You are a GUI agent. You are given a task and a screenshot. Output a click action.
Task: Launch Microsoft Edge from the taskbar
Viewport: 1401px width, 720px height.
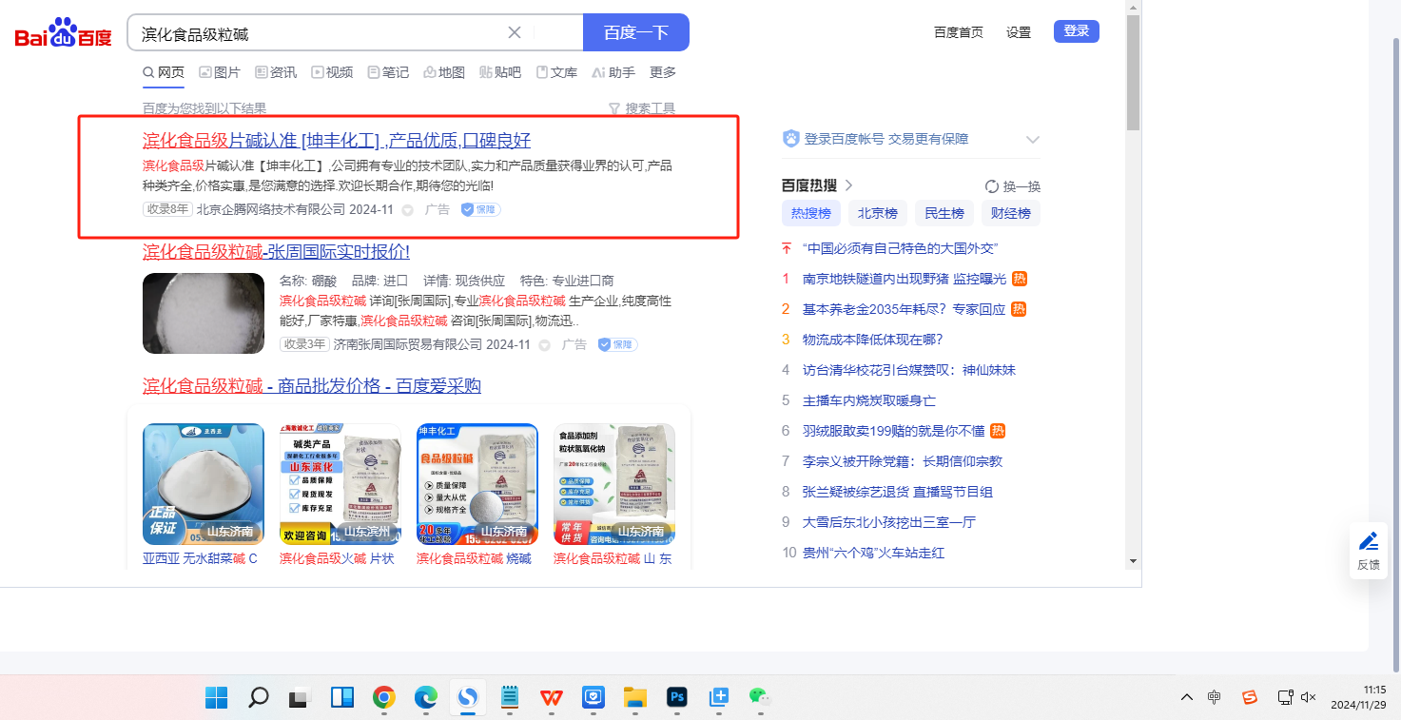point(426,697)
